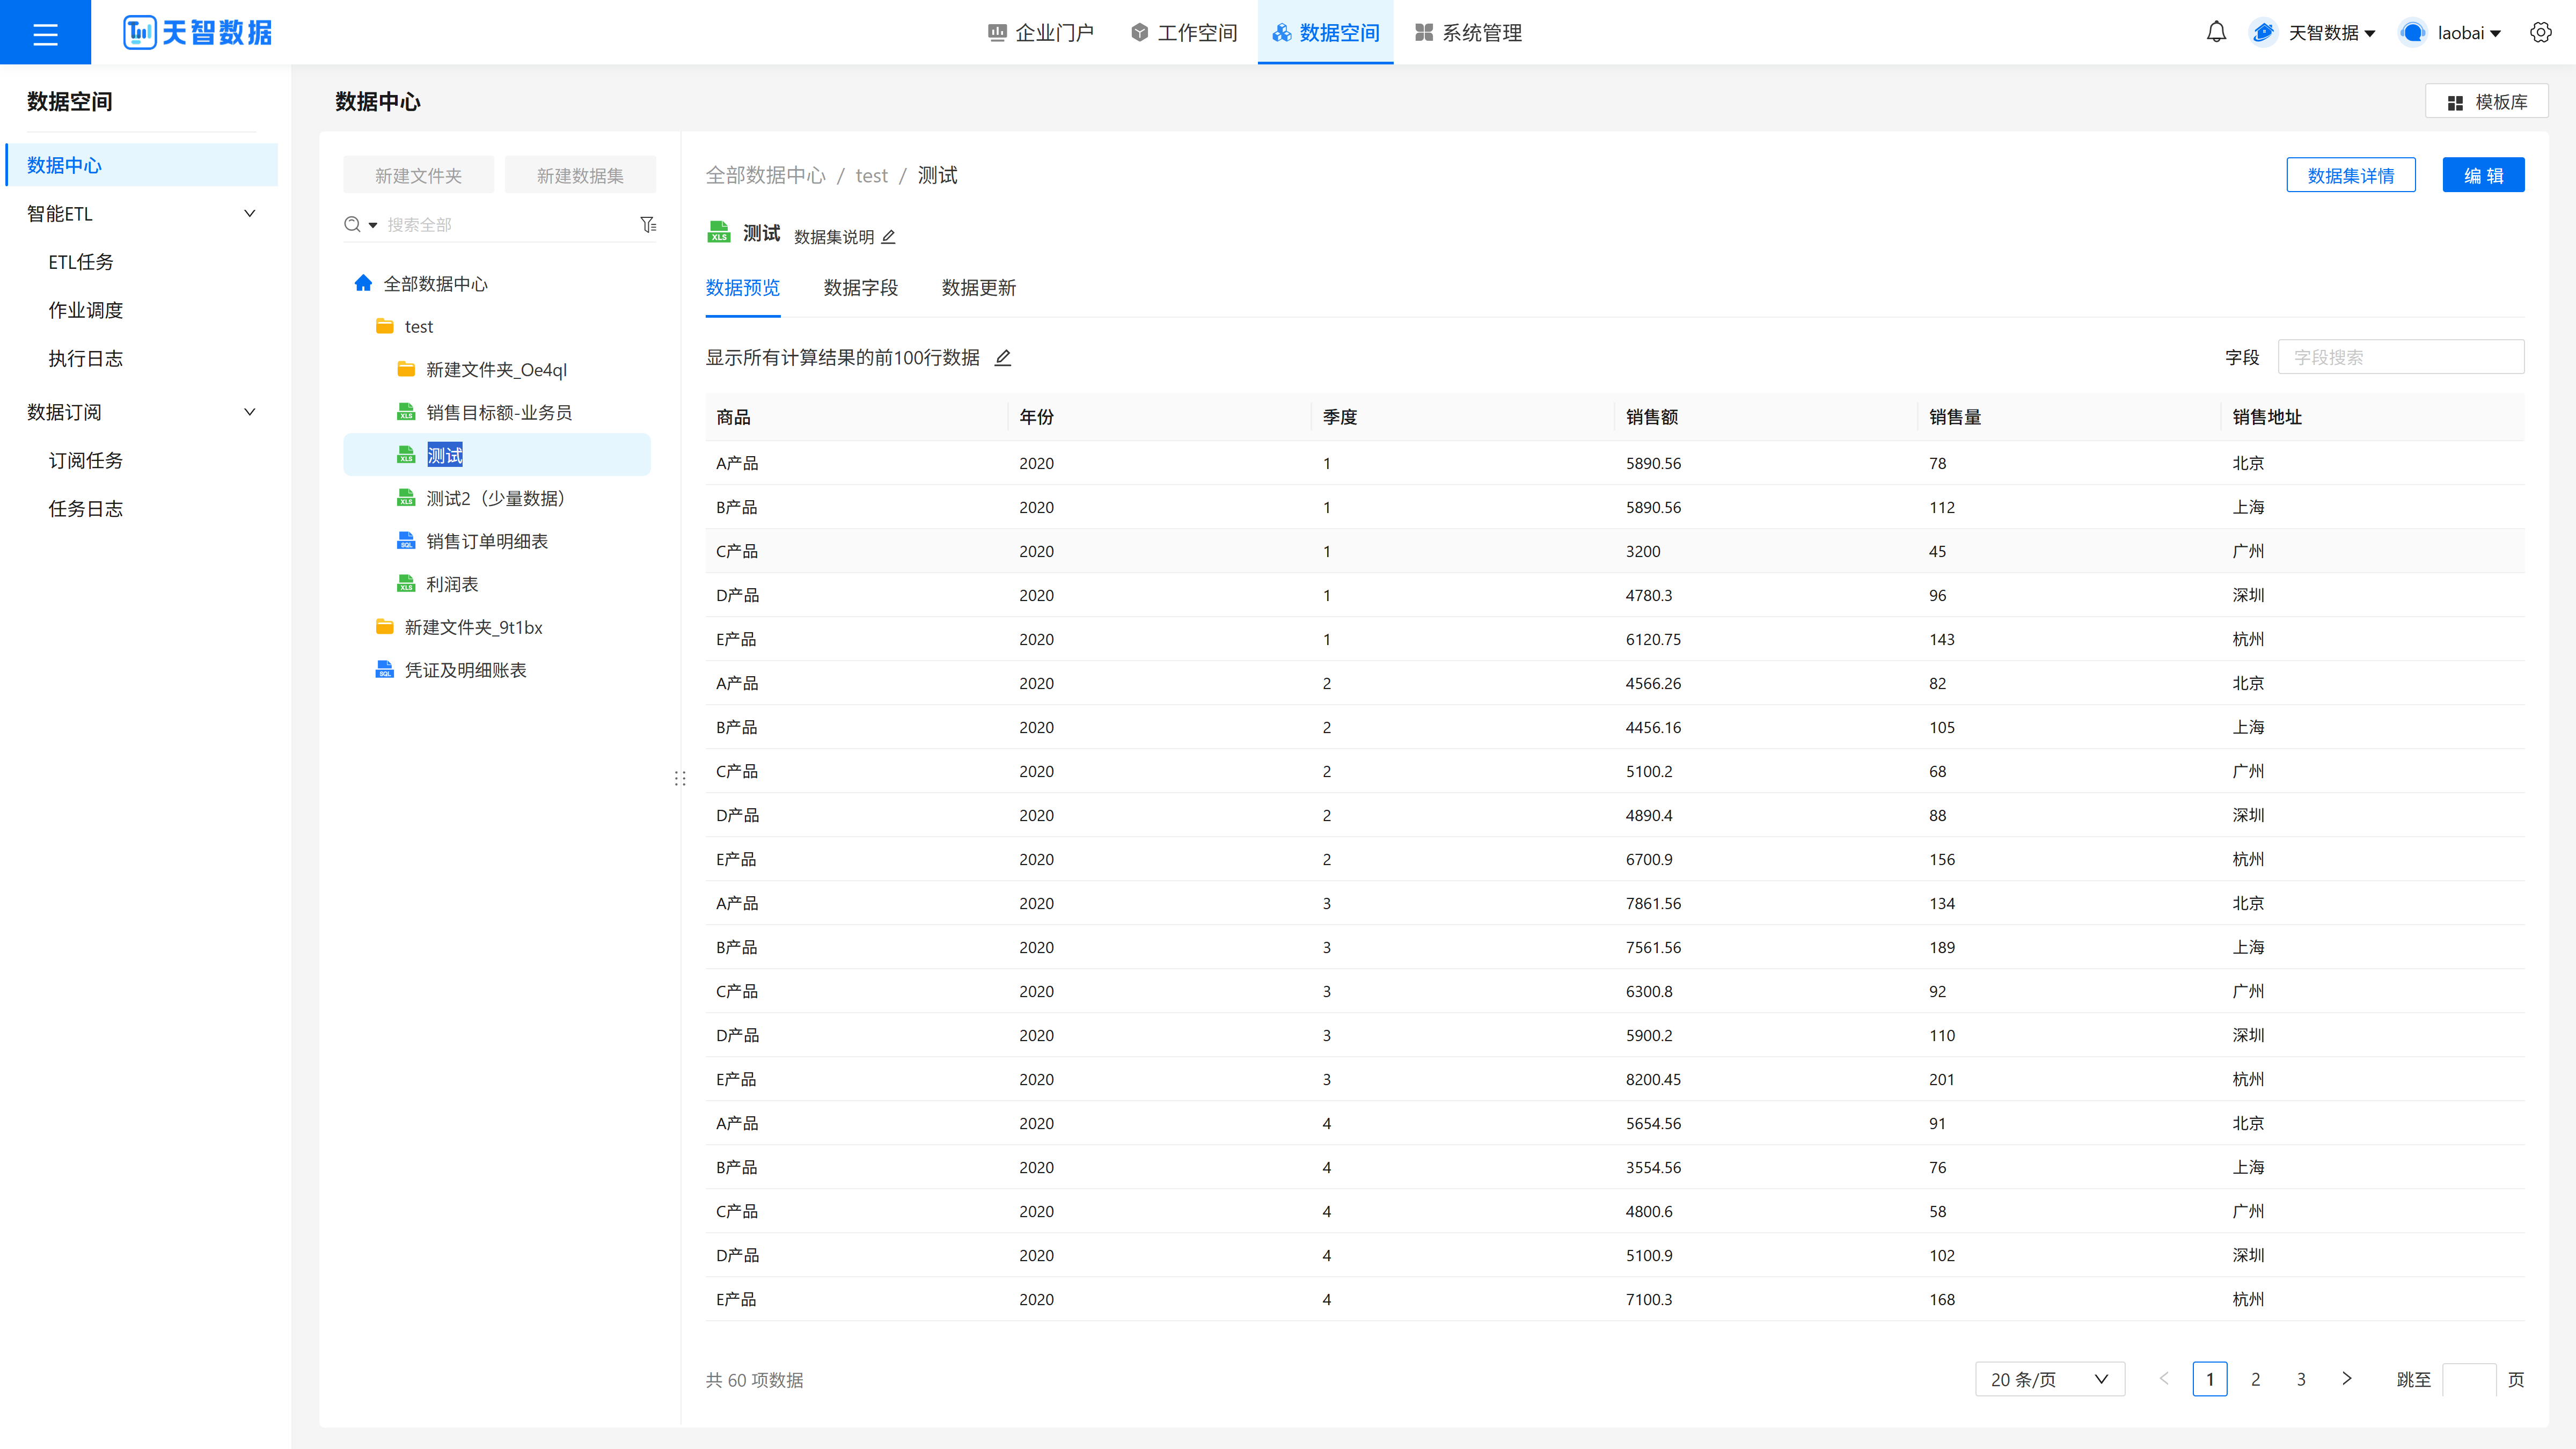This screenshot has width=2576, height=1449.
Task: Collapse the 智能ETL sidebar section
Action: [250, 213]
